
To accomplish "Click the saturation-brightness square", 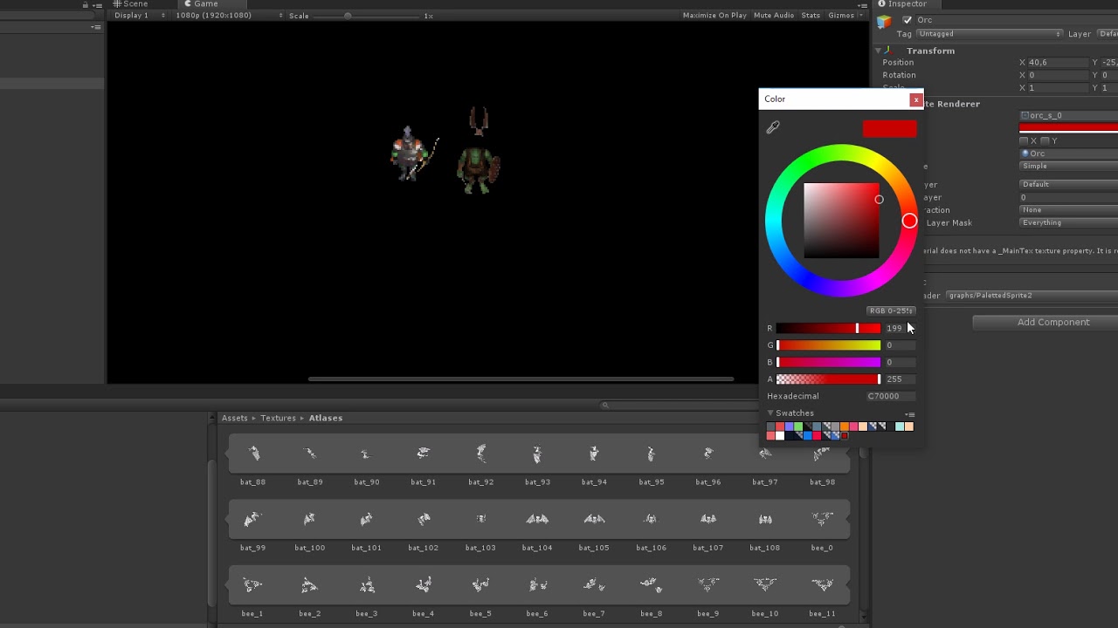I will 841,221.
